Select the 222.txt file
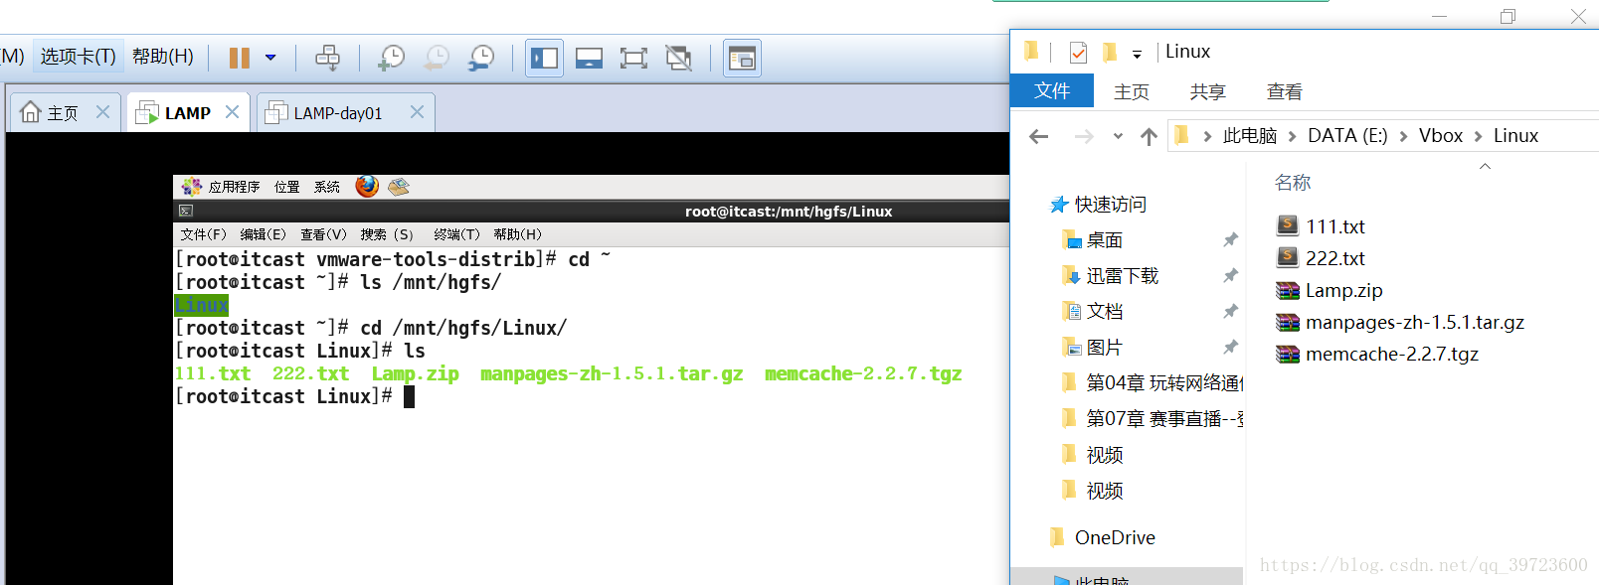 click(x=1334, y=258)
